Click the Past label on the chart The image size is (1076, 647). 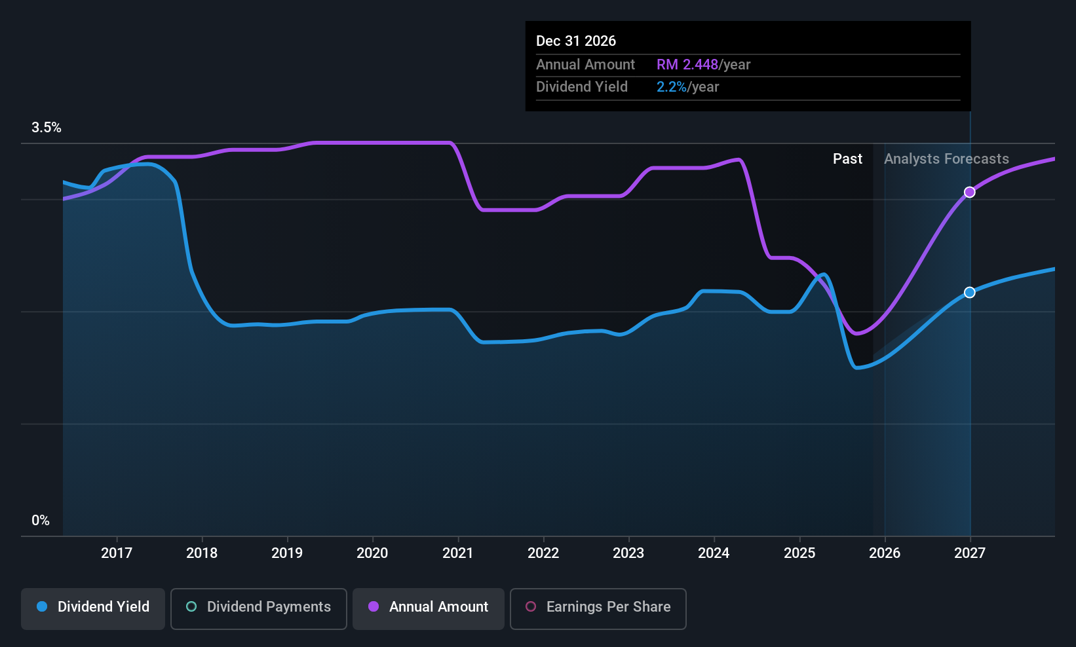tap(847, 159)
